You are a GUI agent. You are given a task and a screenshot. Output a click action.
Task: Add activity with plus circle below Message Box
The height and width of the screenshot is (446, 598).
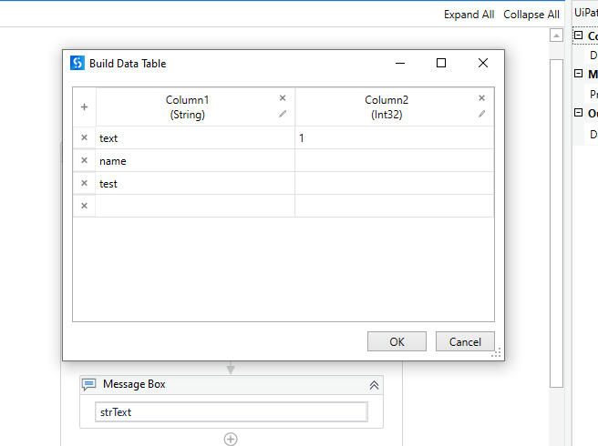point(231,439)
